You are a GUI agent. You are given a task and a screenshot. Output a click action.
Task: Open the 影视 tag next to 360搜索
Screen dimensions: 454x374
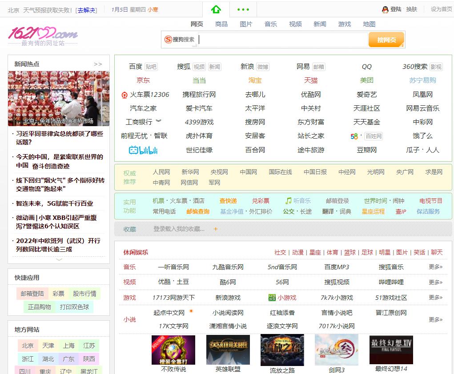[436, 67]
